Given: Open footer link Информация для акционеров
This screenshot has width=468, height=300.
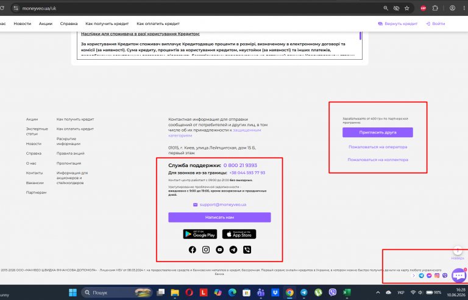Looking at the screenshot, I should click(x=73, y=178).
